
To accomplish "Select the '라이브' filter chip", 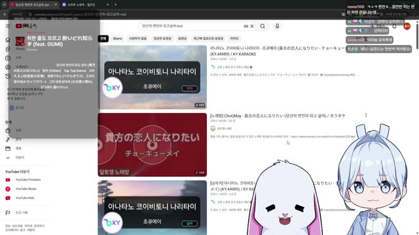I will point(234,39).
